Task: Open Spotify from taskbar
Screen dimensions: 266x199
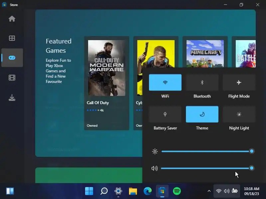Action: coord(177,191)
